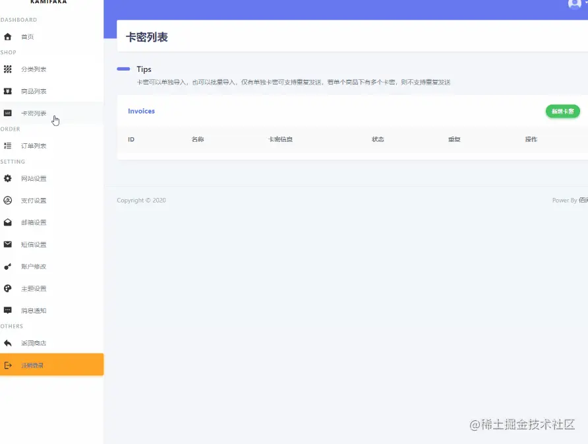Click the 操作 column header
The image size is (588, 444).
click(531, 139)
